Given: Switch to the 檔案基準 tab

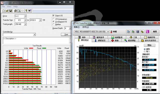Looking at the screenshot, I should (x=98, y=37).
